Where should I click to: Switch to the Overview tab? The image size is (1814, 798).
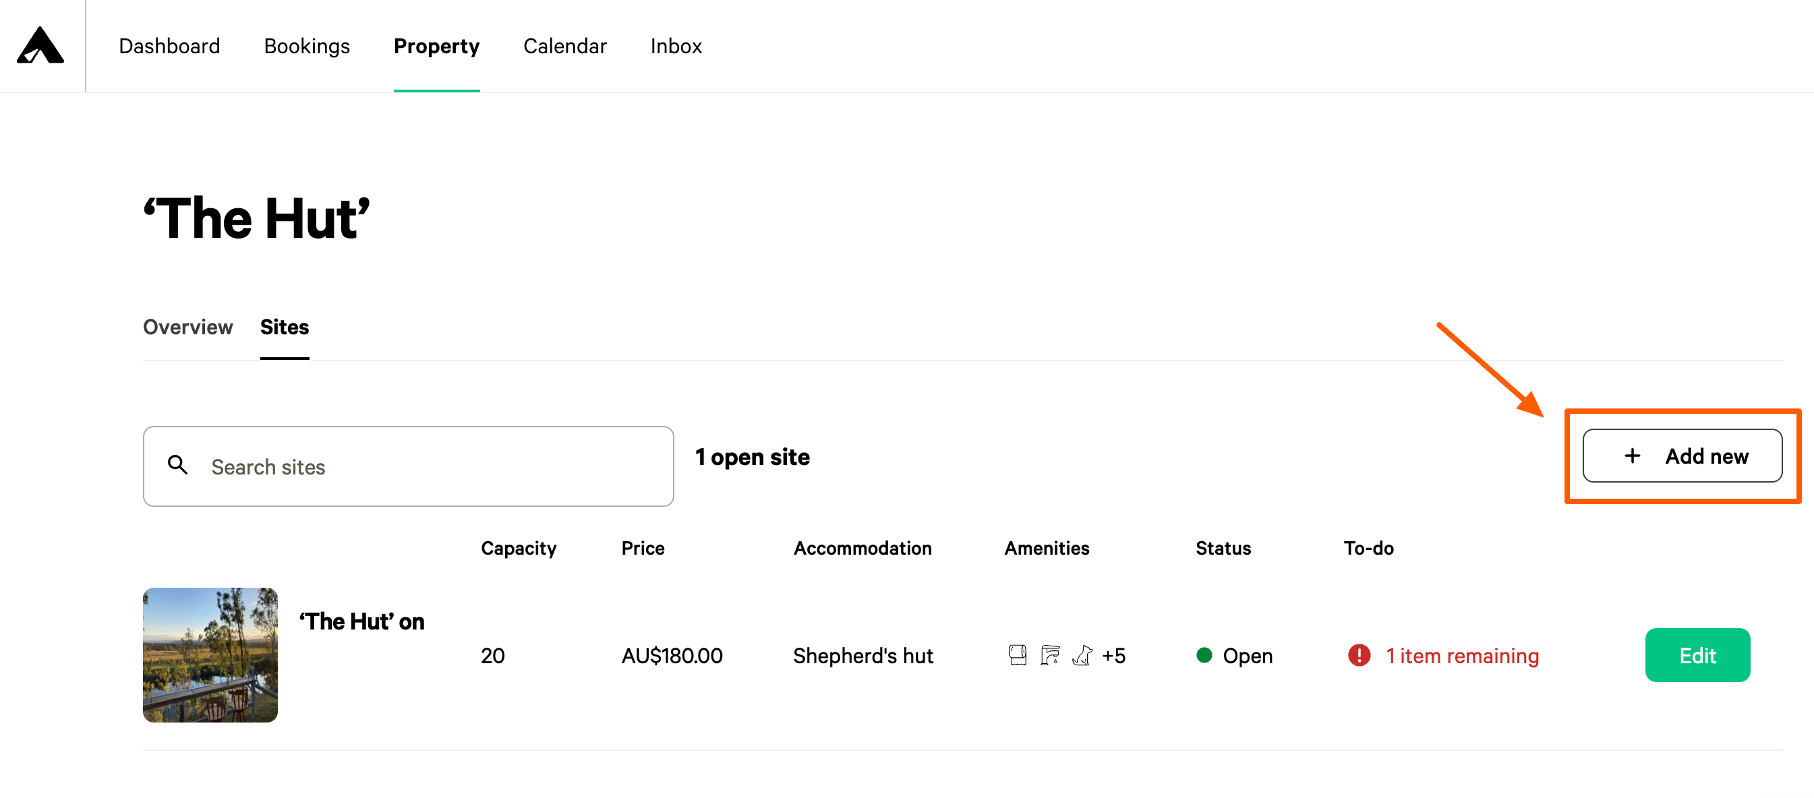pos(187,326)
